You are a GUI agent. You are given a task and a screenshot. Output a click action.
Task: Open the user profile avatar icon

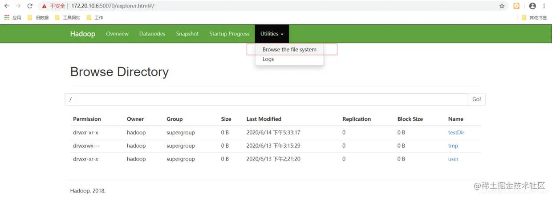(x=532, y=6)
